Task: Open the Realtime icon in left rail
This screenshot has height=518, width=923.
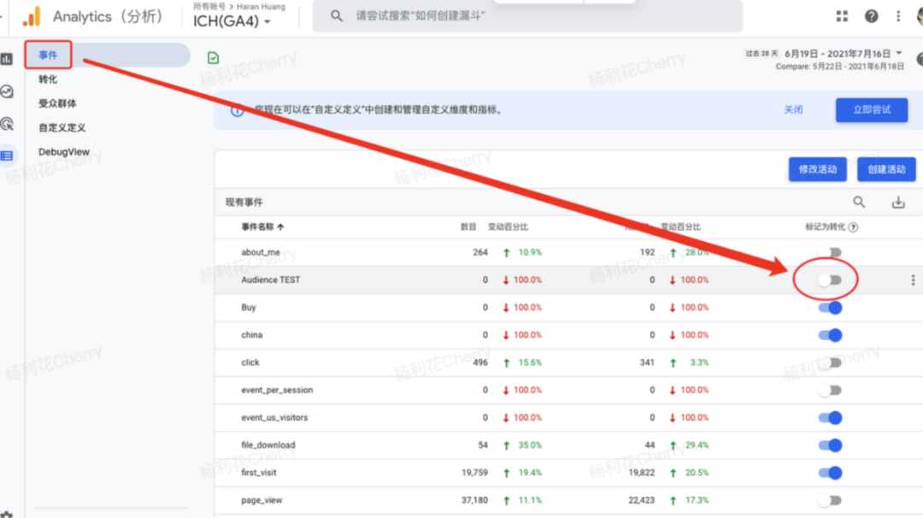Action: tap(7, 91)
